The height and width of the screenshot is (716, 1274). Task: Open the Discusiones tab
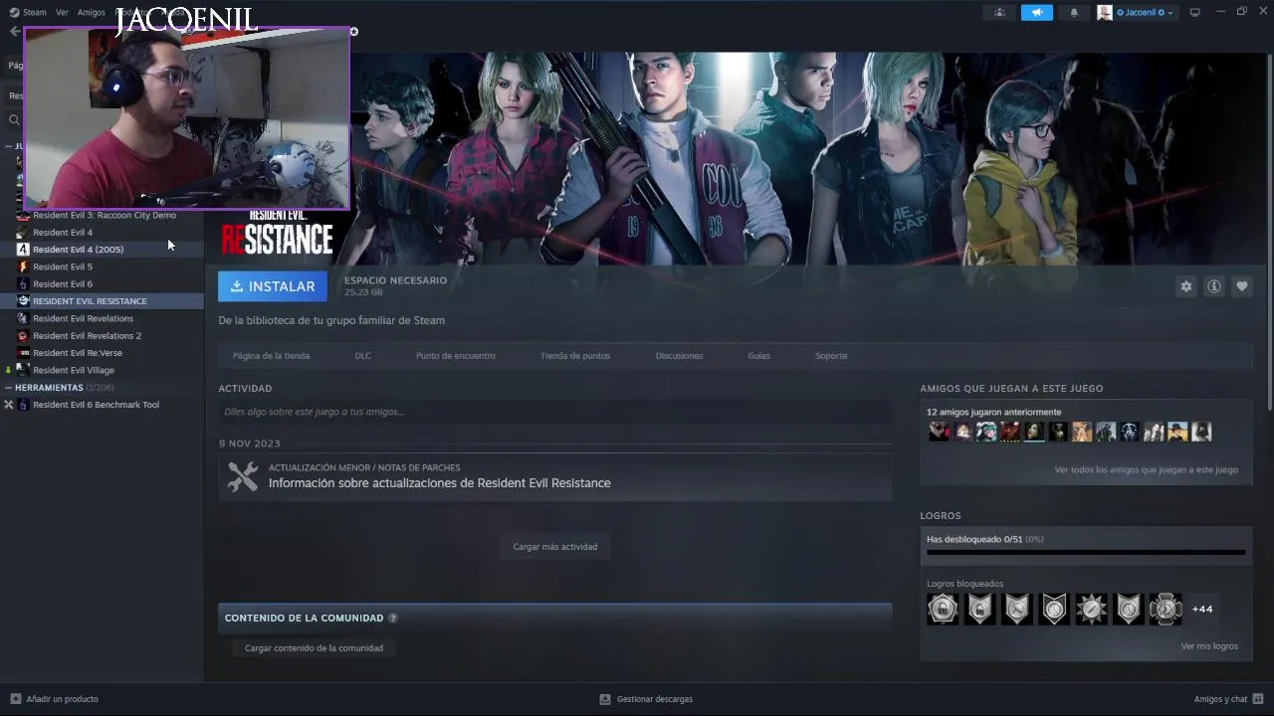(679, 355)
